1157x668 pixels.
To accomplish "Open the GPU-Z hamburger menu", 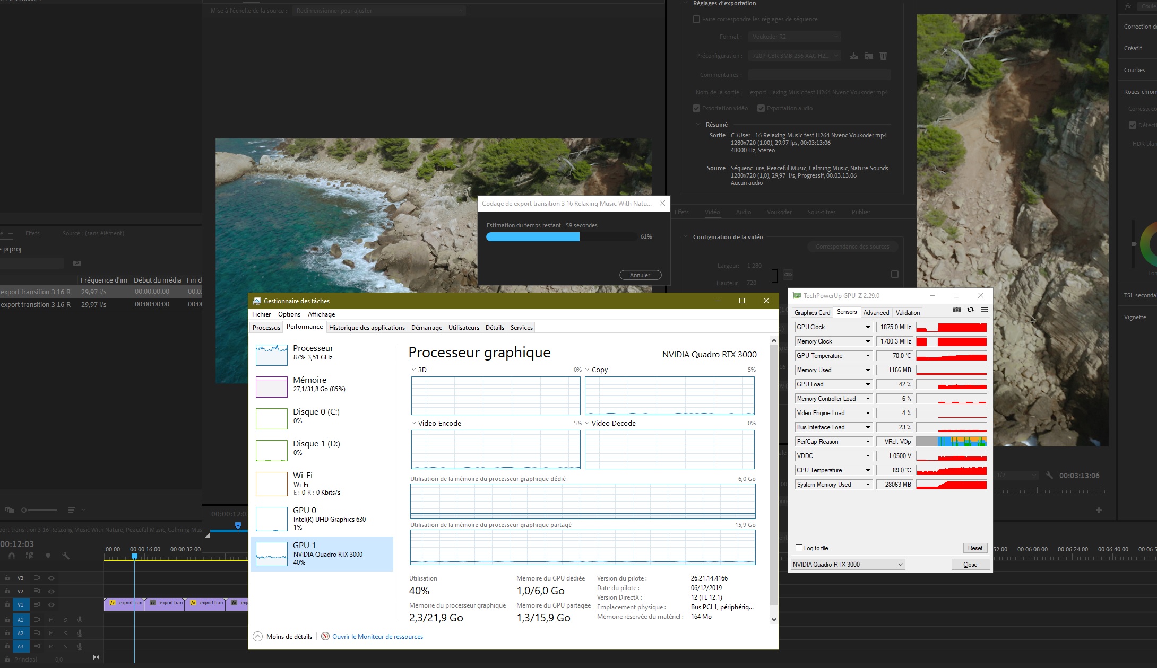I will click(984, 310).
